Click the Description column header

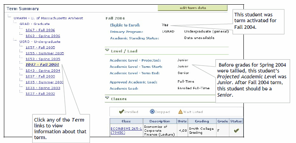[160, 121]
